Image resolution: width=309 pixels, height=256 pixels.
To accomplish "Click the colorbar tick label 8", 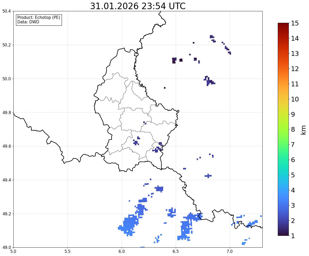I will coord(293,130).
